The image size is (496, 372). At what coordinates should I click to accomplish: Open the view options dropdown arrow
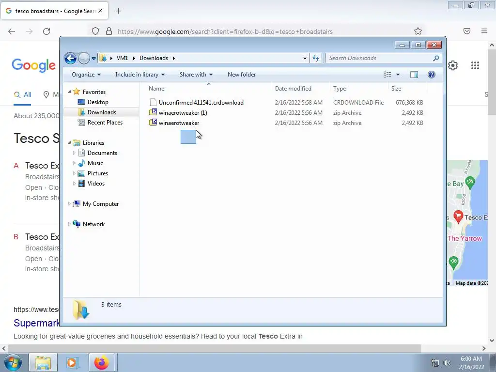398,75
